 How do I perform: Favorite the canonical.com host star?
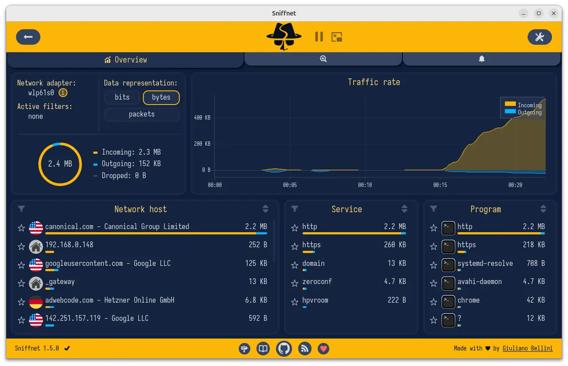click(x=21, y=228)
